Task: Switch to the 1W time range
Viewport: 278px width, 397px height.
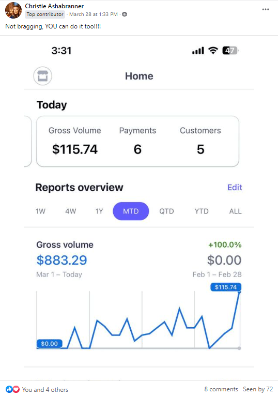Action: pyautogui.click(x=40, y=211)
